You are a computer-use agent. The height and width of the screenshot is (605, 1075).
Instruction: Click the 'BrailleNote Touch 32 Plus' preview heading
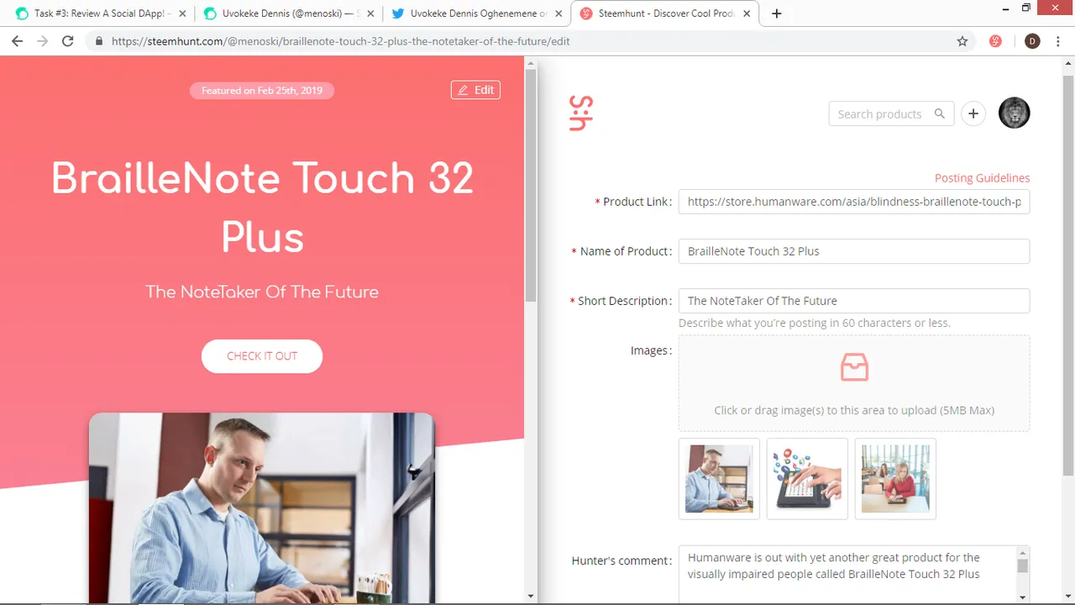pyautogui.click(x=262, y=208)
